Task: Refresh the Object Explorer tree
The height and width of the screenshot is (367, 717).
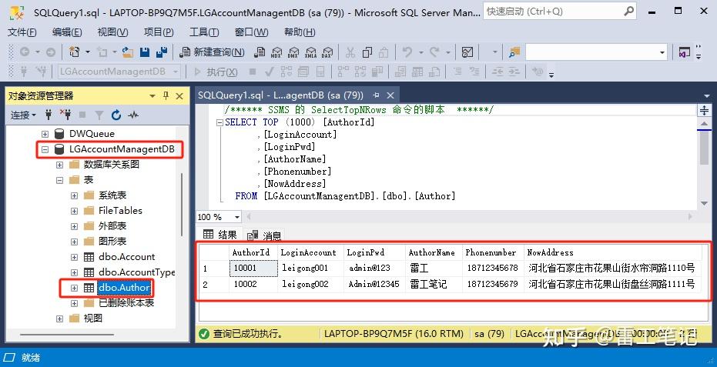Action: 116,115
